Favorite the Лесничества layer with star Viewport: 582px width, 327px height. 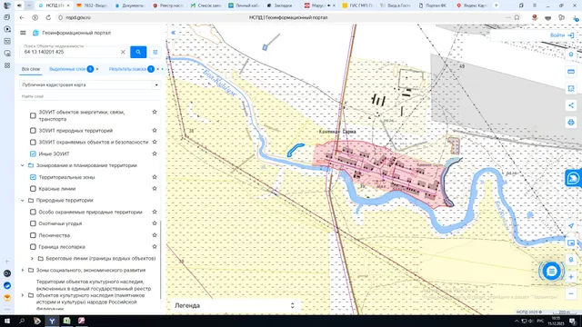155,235
